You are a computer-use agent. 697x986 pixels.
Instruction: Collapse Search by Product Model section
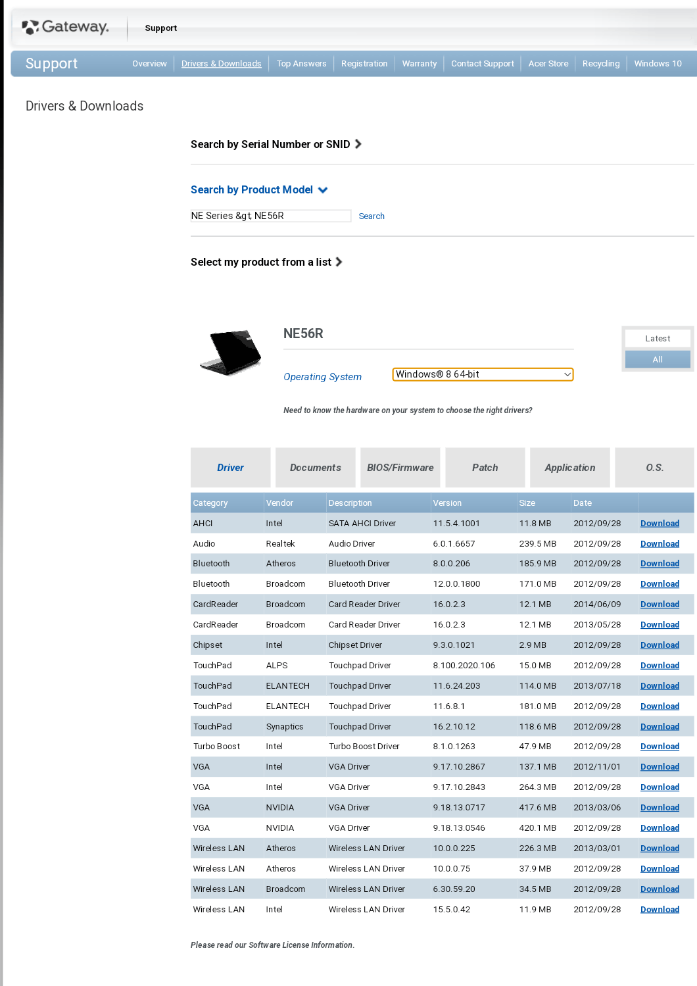259,189
